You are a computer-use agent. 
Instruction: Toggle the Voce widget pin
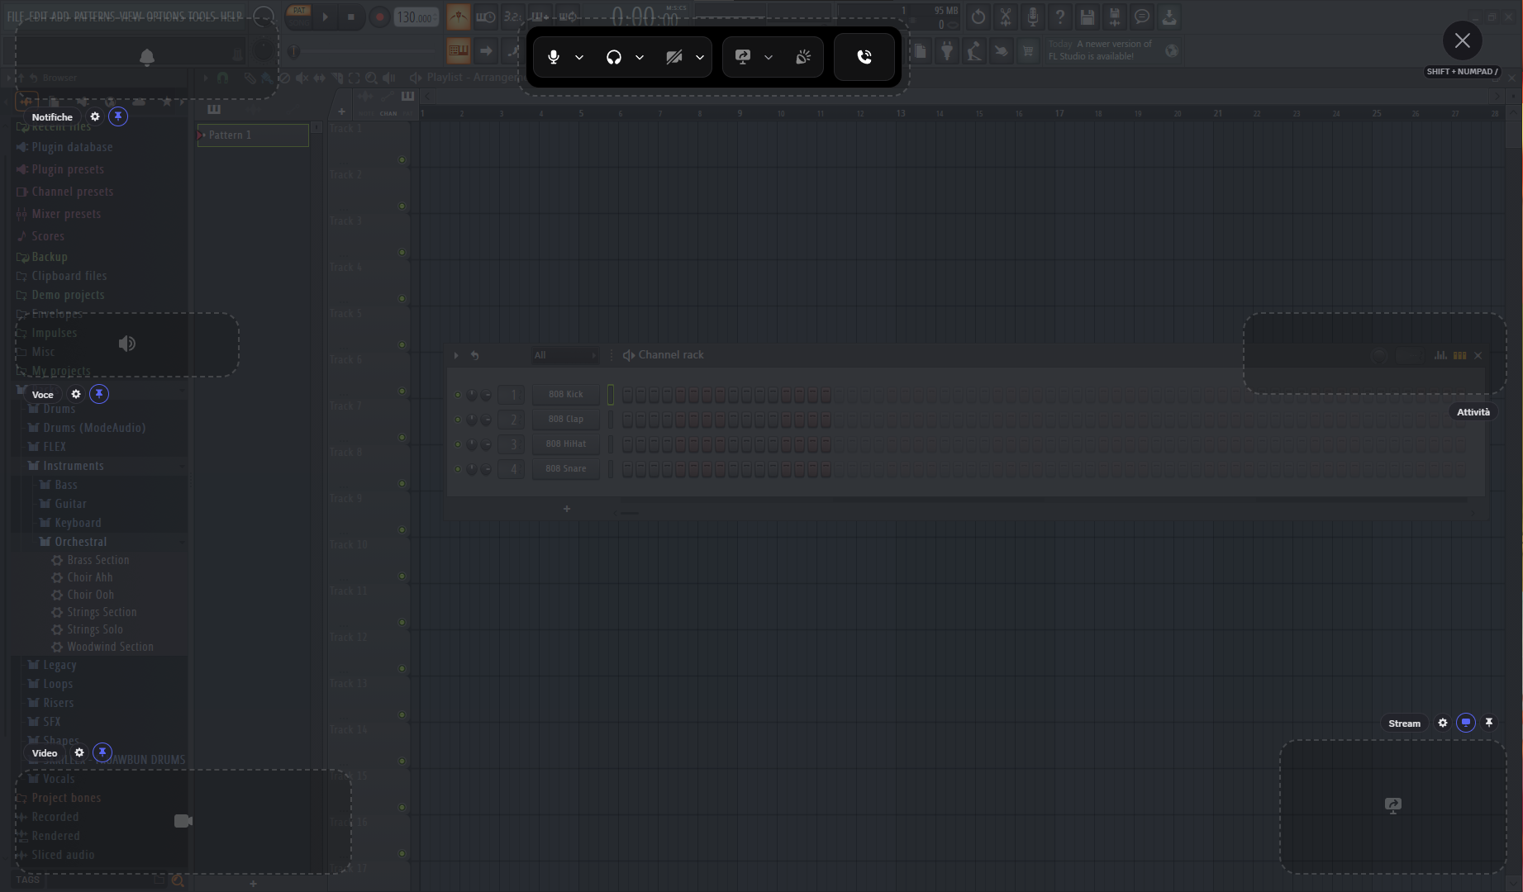pos(99,394)
